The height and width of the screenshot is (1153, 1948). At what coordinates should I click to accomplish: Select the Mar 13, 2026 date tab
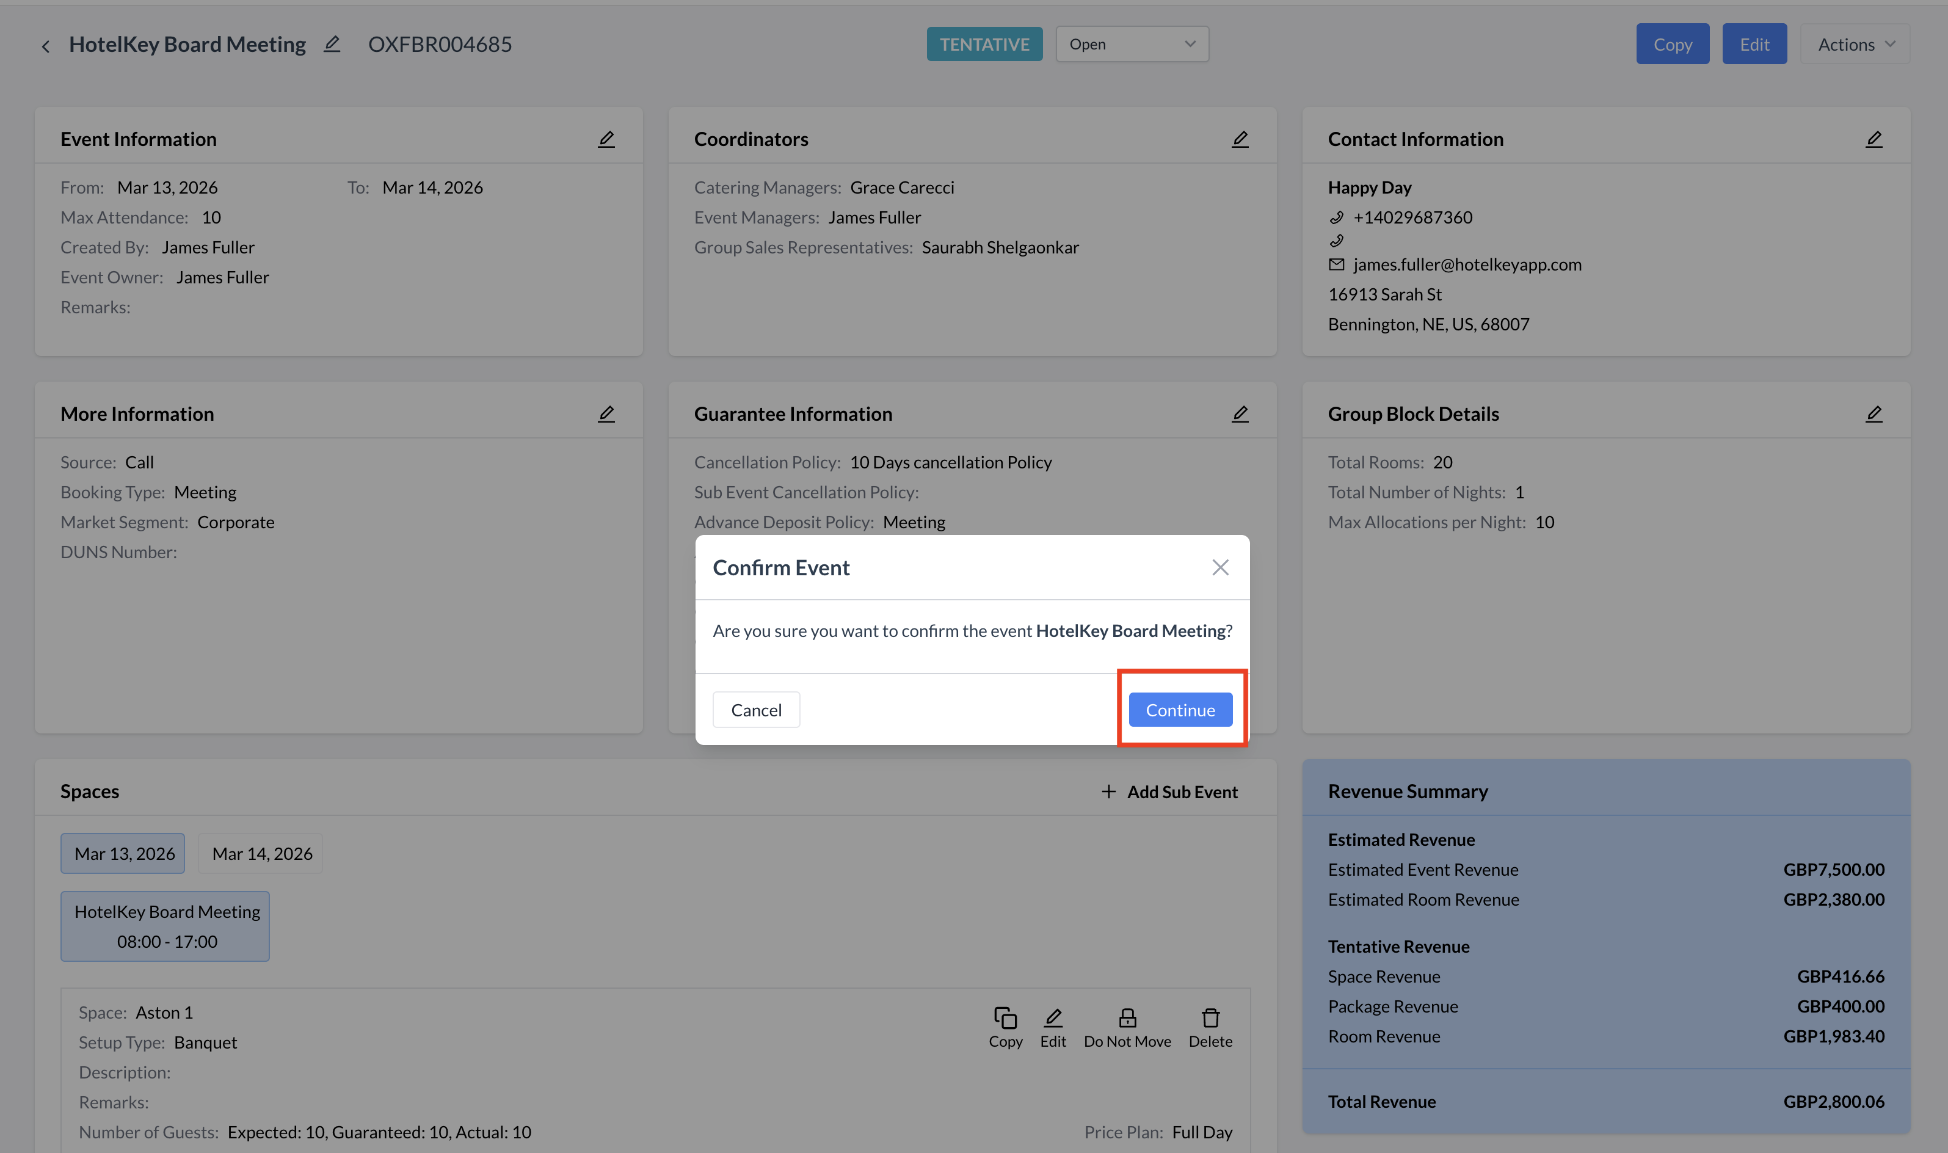[x=125, y=853]
